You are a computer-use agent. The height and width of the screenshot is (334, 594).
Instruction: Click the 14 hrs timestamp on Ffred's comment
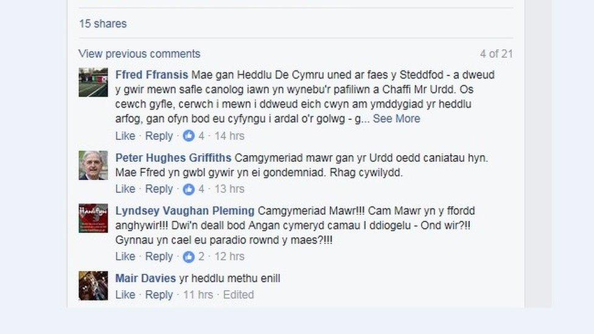pos(229,136)
